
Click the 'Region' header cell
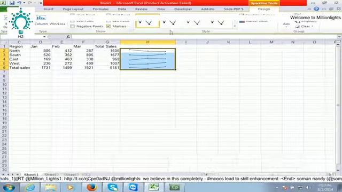pyautogui.click(x=19, y=46)
